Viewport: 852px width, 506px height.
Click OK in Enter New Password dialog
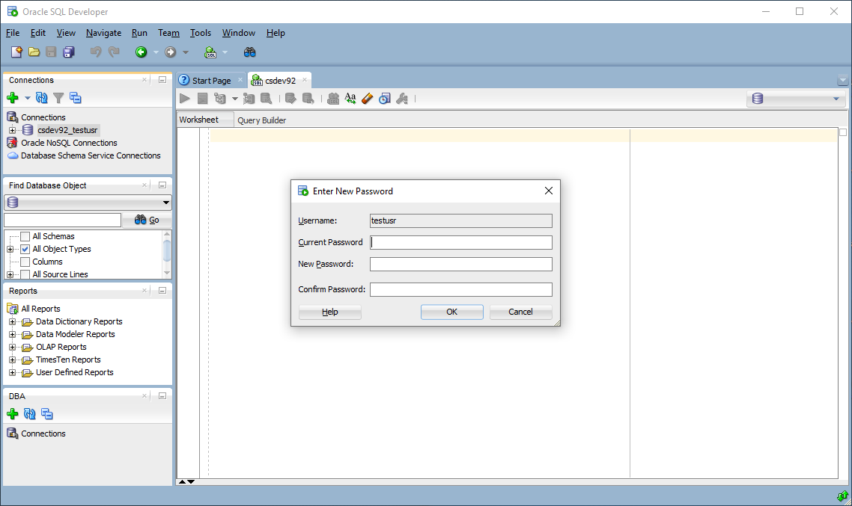(451, 312)
